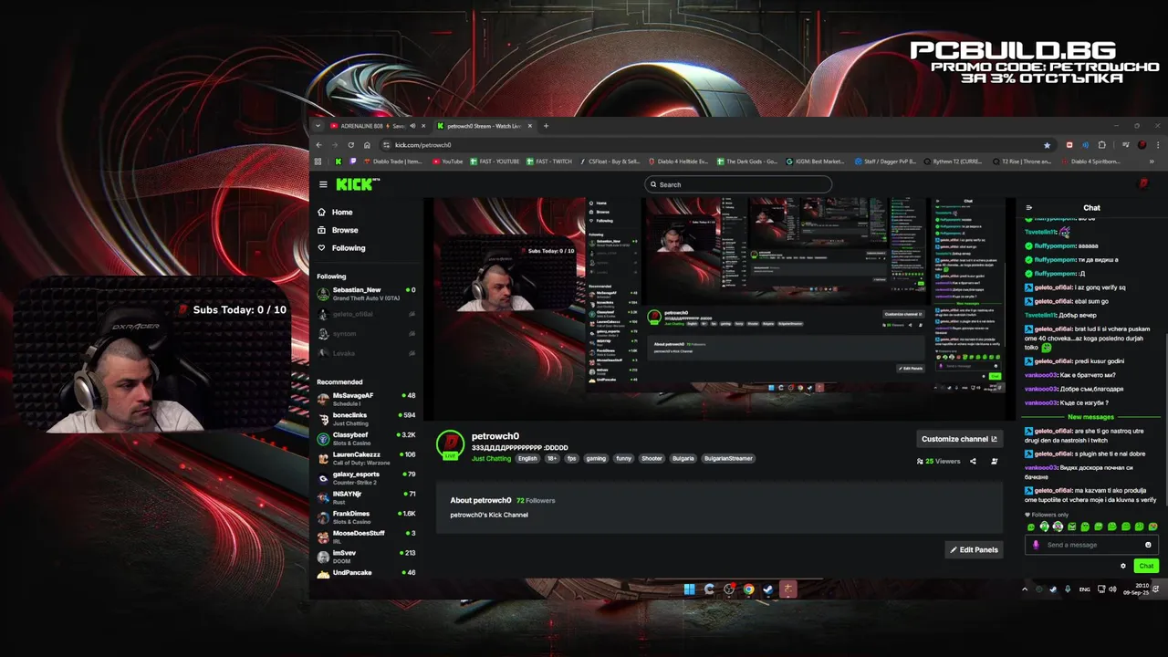Collapse the Chat panel arrow
Viewport: 1168px width, 657px height.
point(1029,208)
